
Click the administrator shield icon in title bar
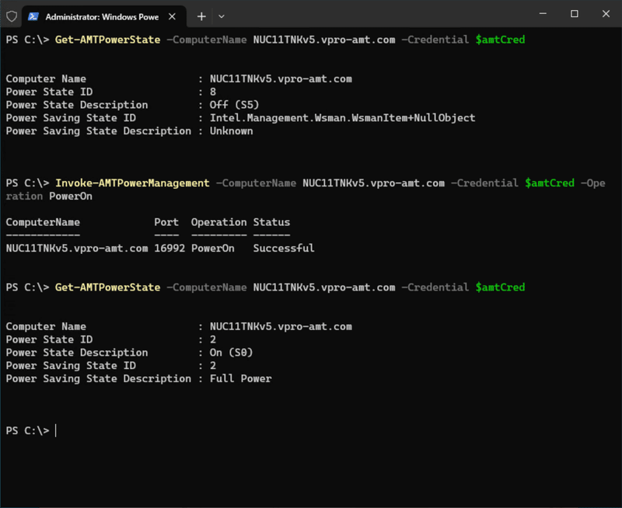pyautogui.click(x=12, y=16)
